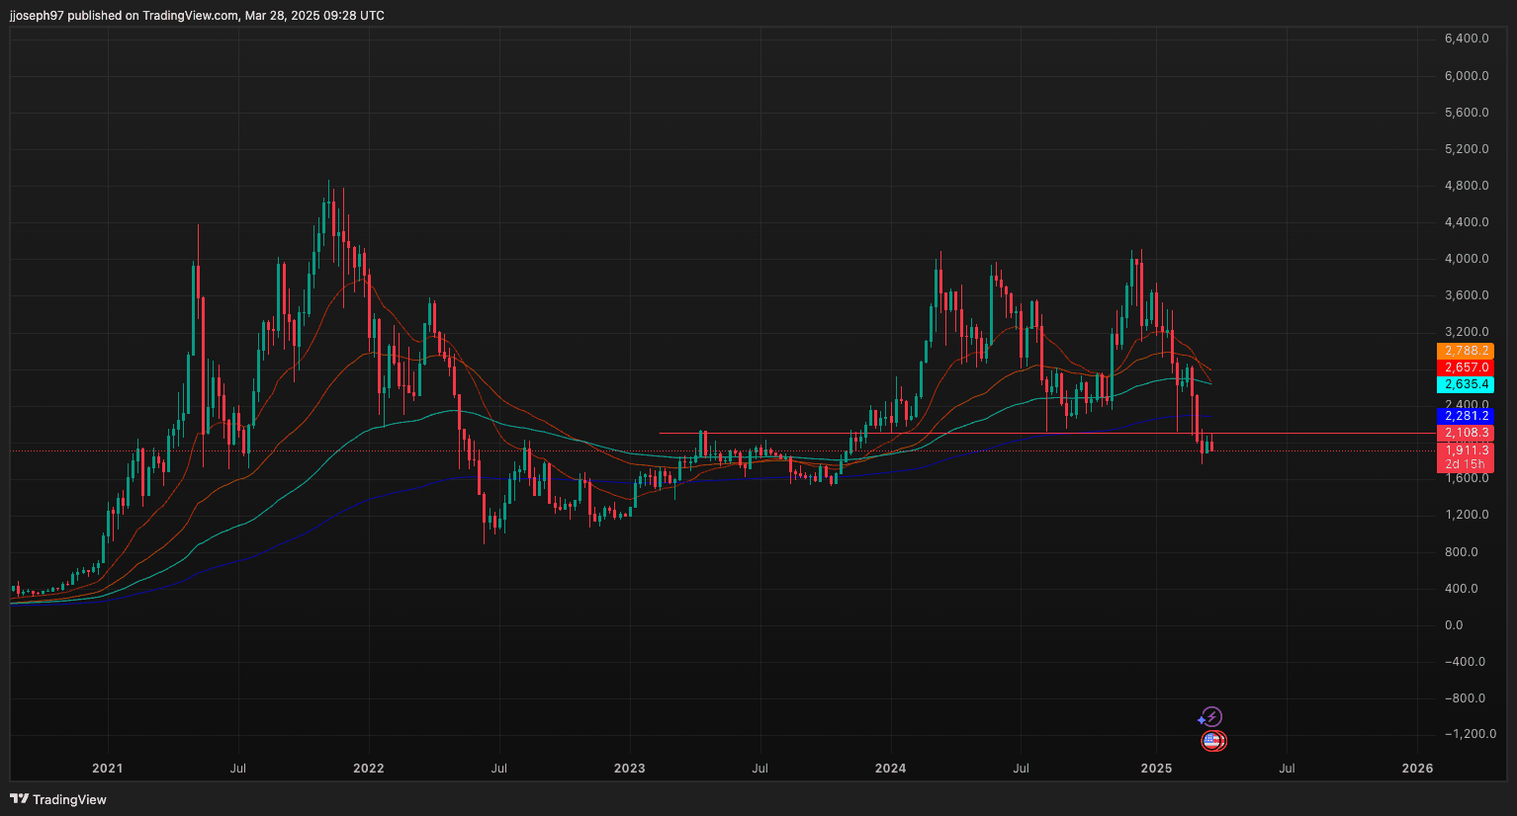Click the tallest green candle at the 2021 peak
Image resolution: width=1517 pixels, height=816 pixels.
tap(194, 306)
